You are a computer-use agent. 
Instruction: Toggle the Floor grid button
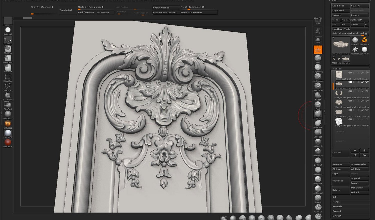[x=318, y=49]
